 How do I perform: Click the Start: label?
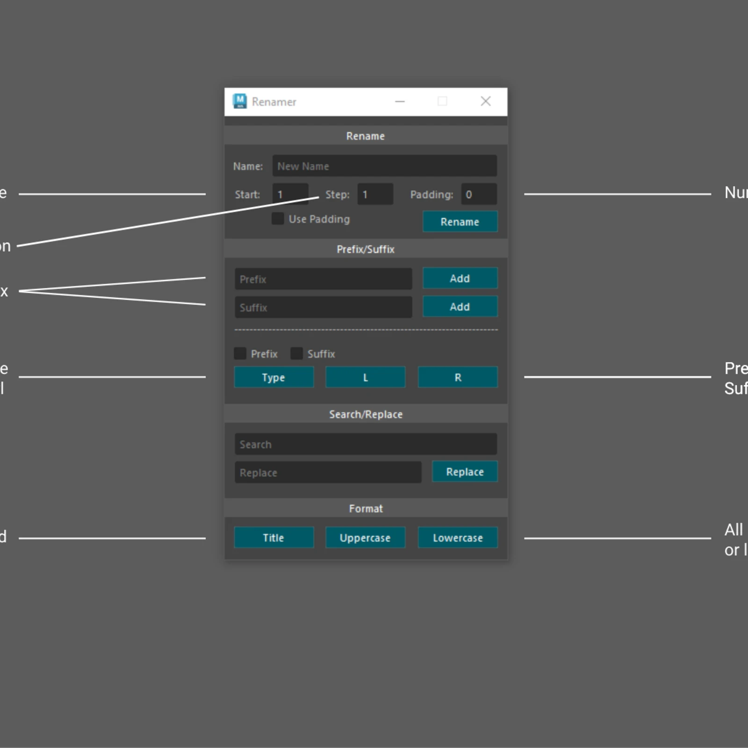click(247, 194)
